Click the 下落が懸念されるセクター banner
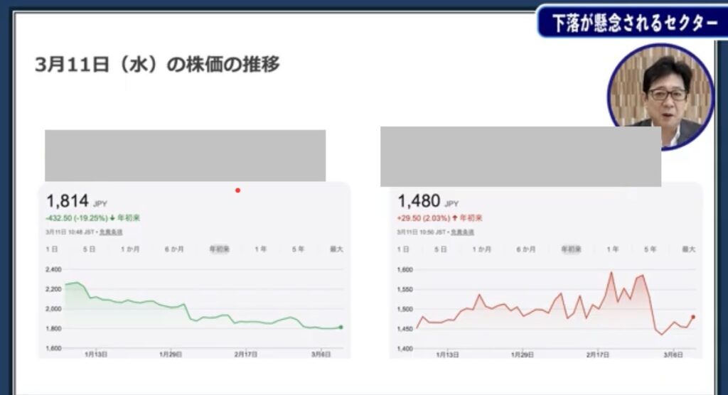 coord(630,23)
